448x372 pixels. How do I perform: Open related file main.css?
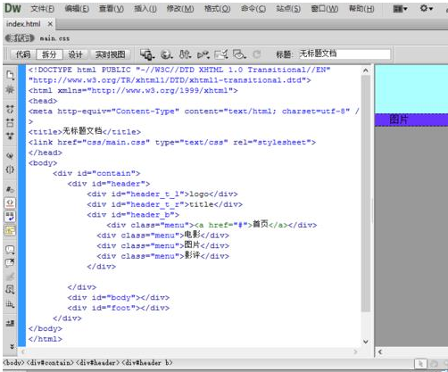(54, 38)
